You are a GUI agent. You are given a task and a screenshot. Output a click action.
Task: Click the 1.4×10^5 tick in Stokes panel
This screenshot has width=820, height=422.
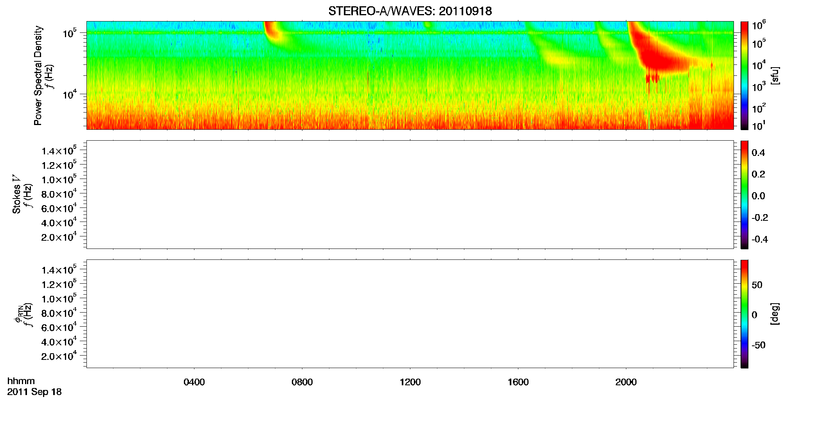click(59, 150)
